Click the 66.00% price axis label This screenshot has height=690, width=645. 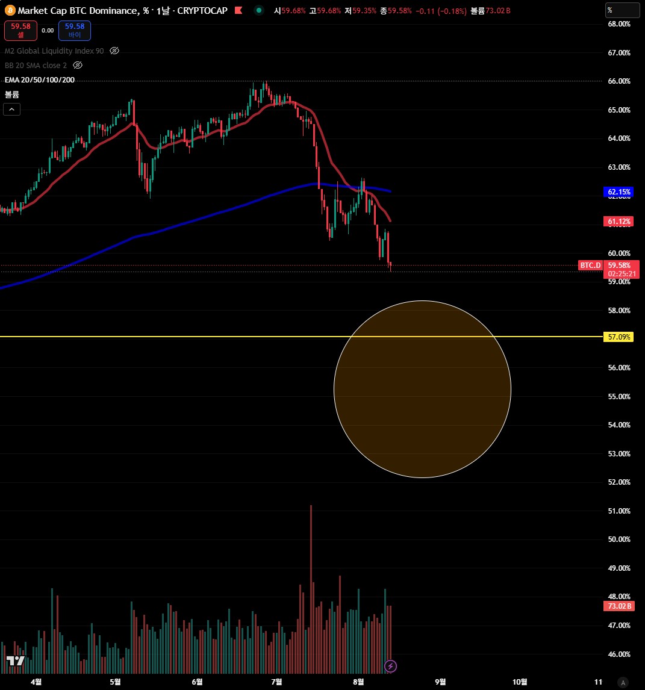[x=619, y=81]
